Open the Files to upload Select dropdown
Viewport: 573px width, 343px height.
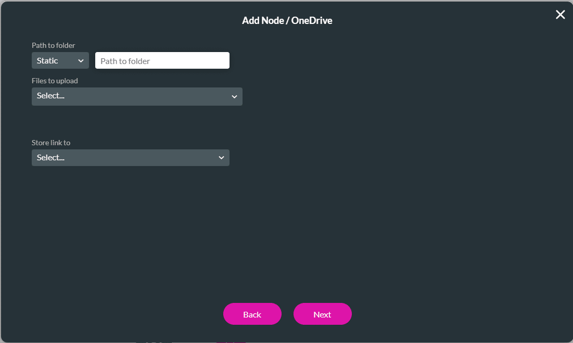(x=137, y=96)
